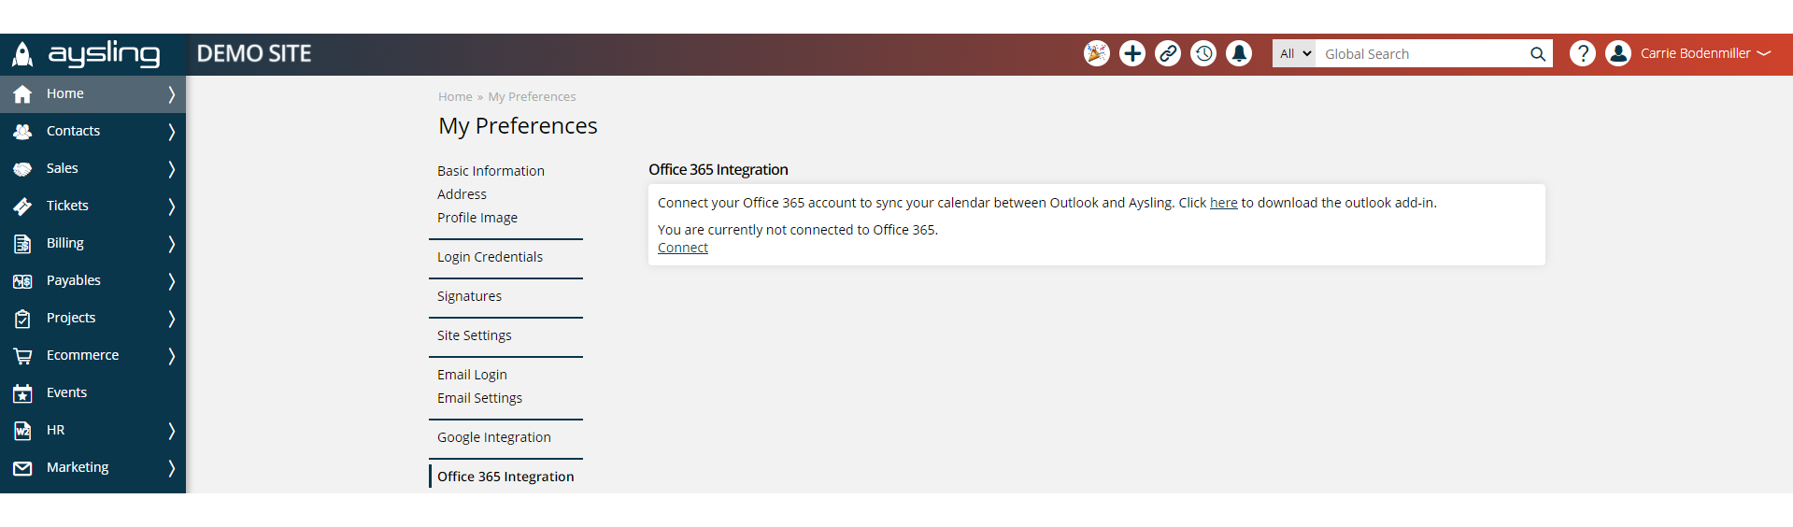Click the Aysling rocket logo
The height and width of the screenshot is (527, 1793).
point(22,54)
